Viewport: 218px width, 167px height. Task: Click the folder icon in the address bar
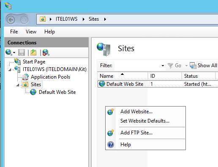(x=43, y=19)
